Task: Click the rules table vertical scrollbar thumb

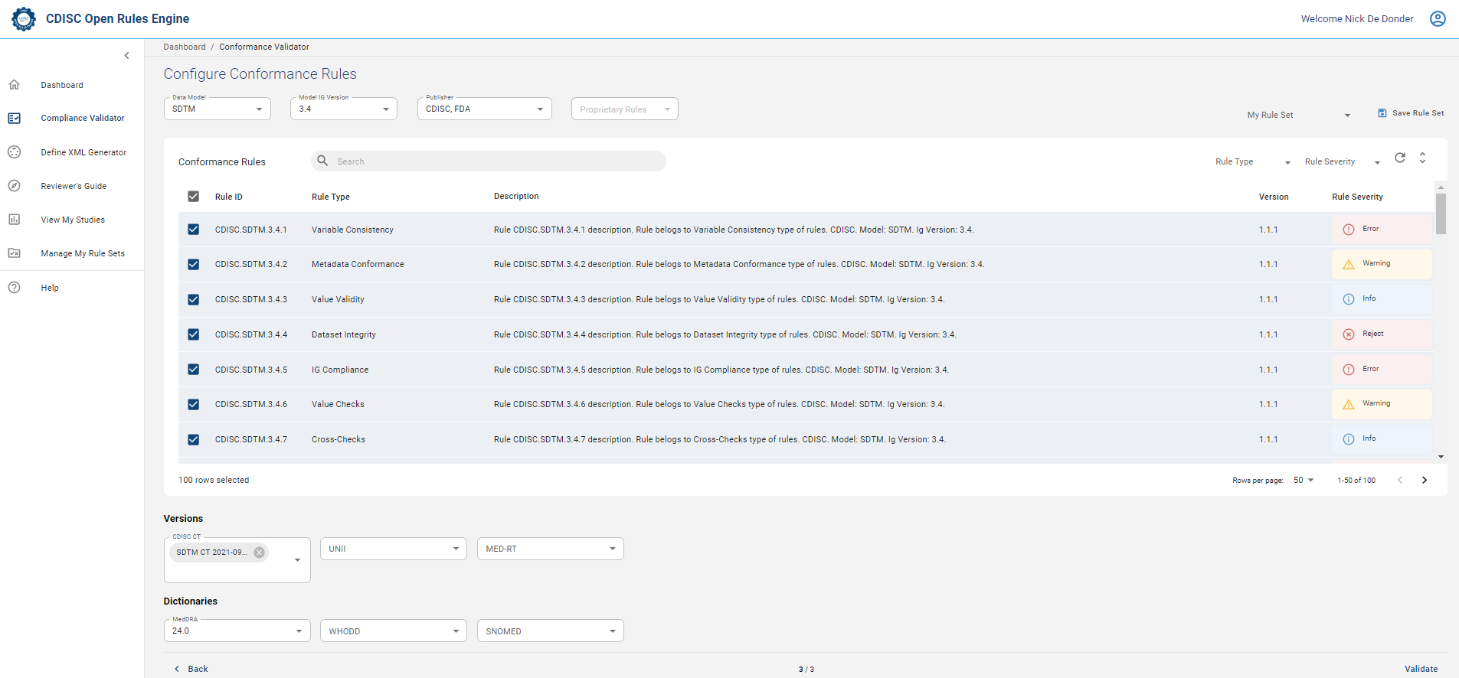Action: [x=1441, y=214]
